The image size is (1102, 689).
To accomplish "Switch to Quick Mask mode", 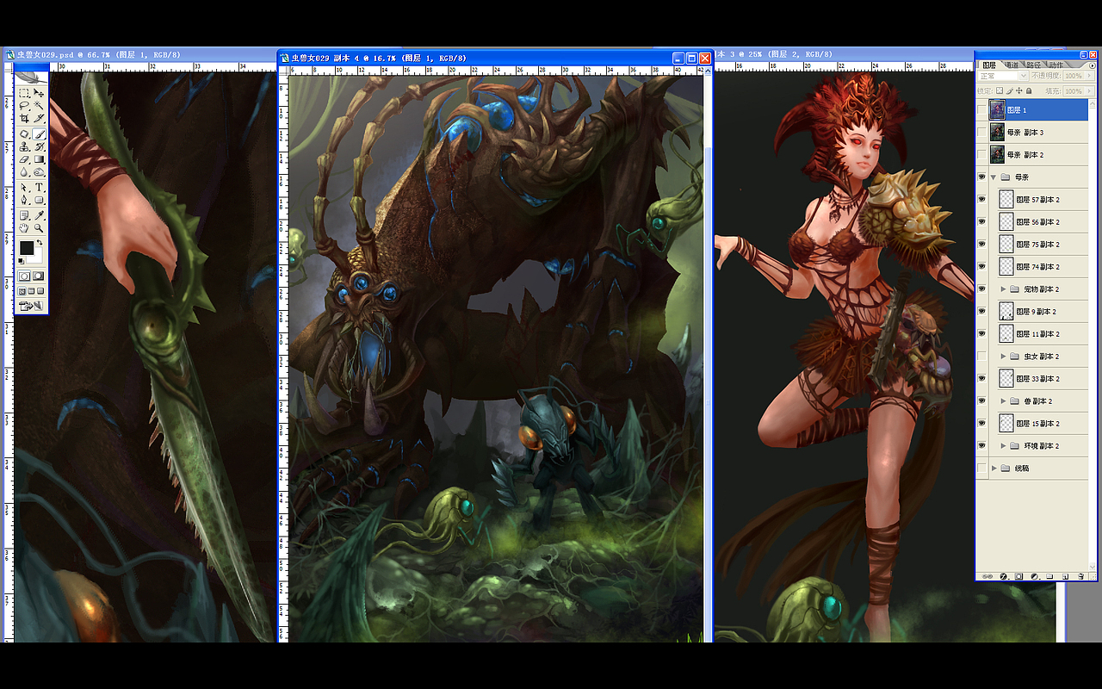I will click(x=39, y=276).
